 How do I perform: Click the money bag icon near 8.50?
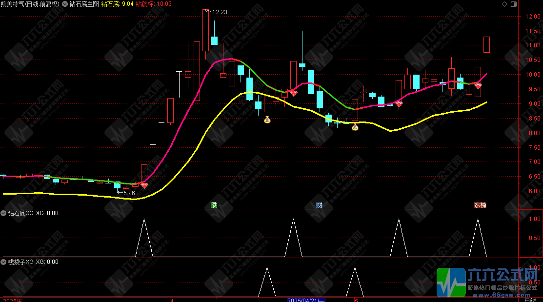pos(267,119)
